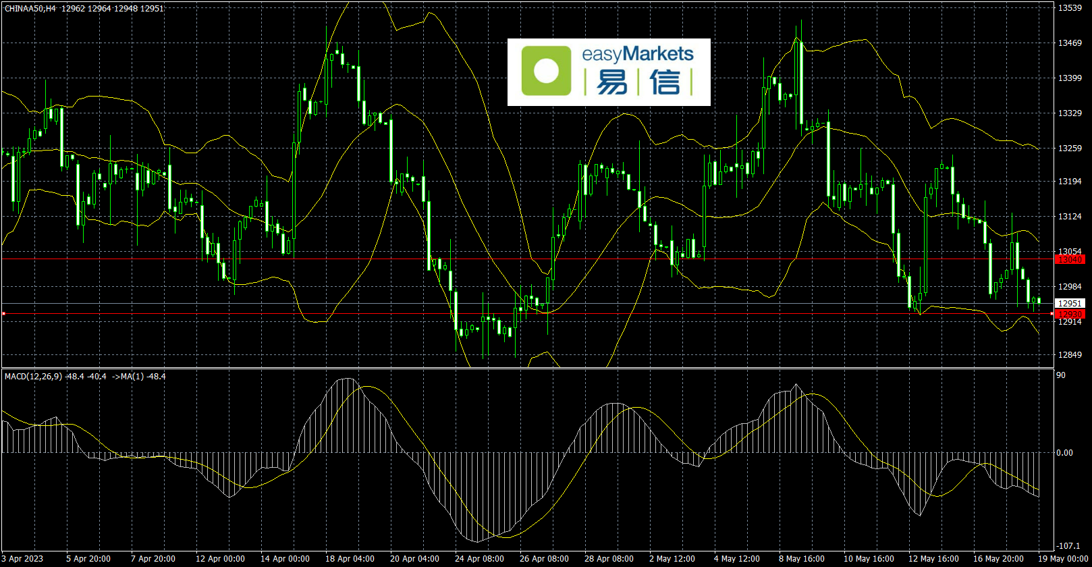Click the 19 May 00:00 time label
The image size is (1092, 567).
(1063, 559)
